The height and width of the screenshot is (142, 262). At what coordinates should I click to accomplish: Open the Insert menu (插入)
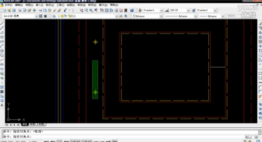click(x=40, y=5)
